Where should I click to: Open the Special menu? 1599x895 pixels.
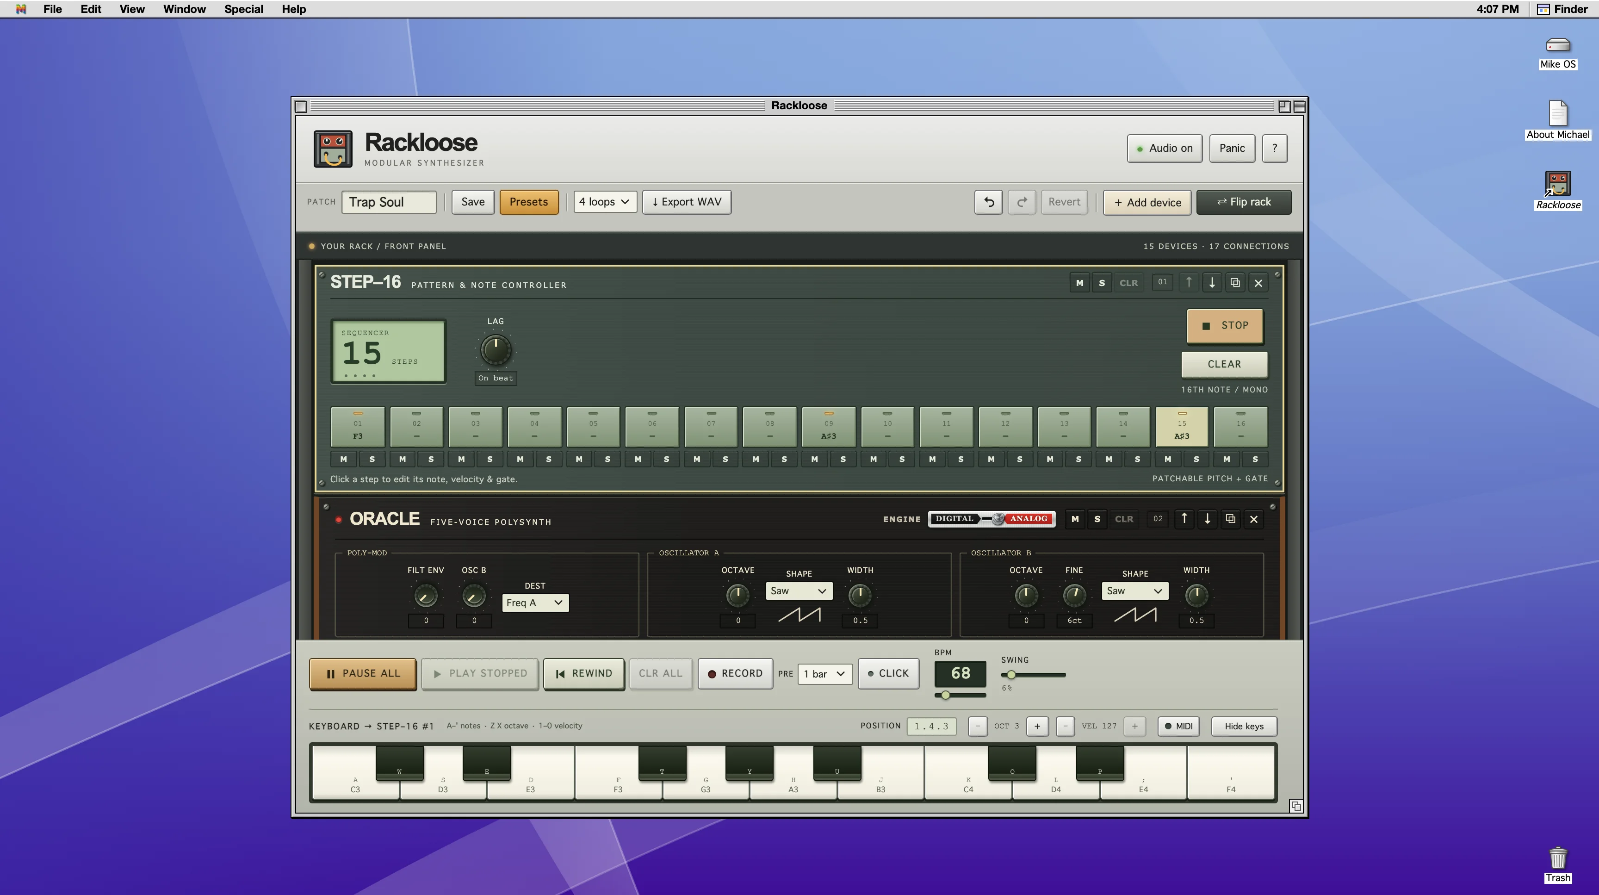[244, 9]
